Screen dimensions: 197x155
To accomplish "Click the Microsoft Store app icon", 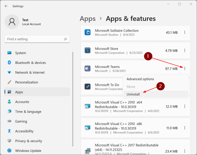I will [88, 50].
